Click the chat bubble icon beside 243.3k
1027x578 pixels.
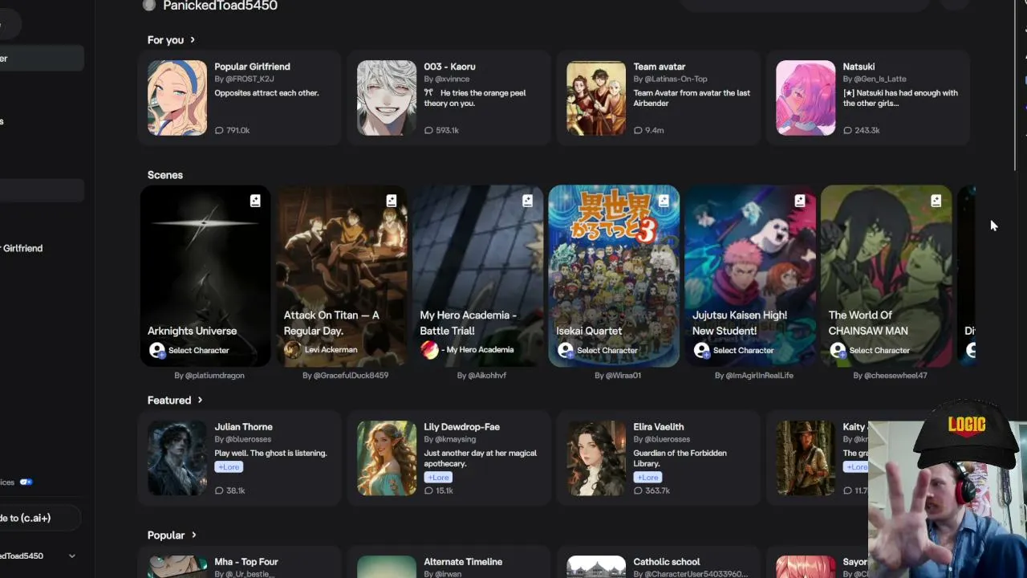tap(847, 130)
